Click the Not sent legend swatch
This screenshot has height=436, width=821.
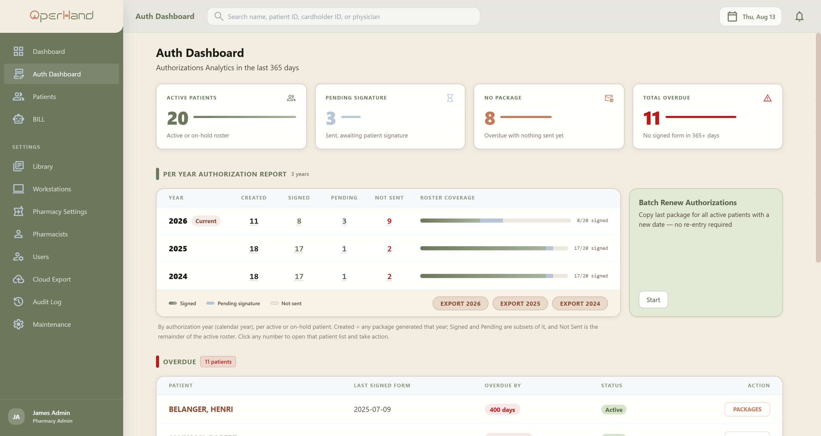tap(274, 303)
